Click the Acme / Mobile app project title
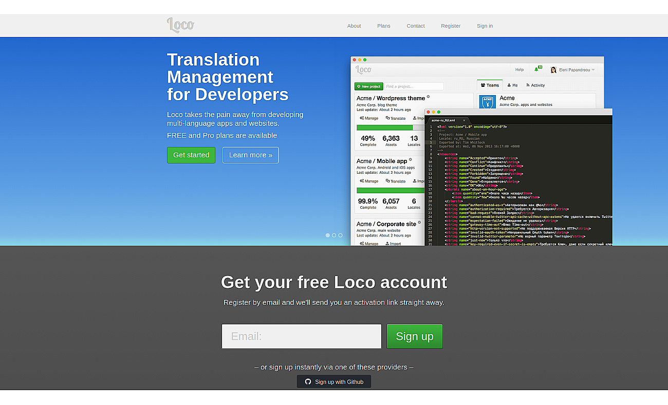Image resolution: width=668 pixels, height=405 pixels. [382, 161]
